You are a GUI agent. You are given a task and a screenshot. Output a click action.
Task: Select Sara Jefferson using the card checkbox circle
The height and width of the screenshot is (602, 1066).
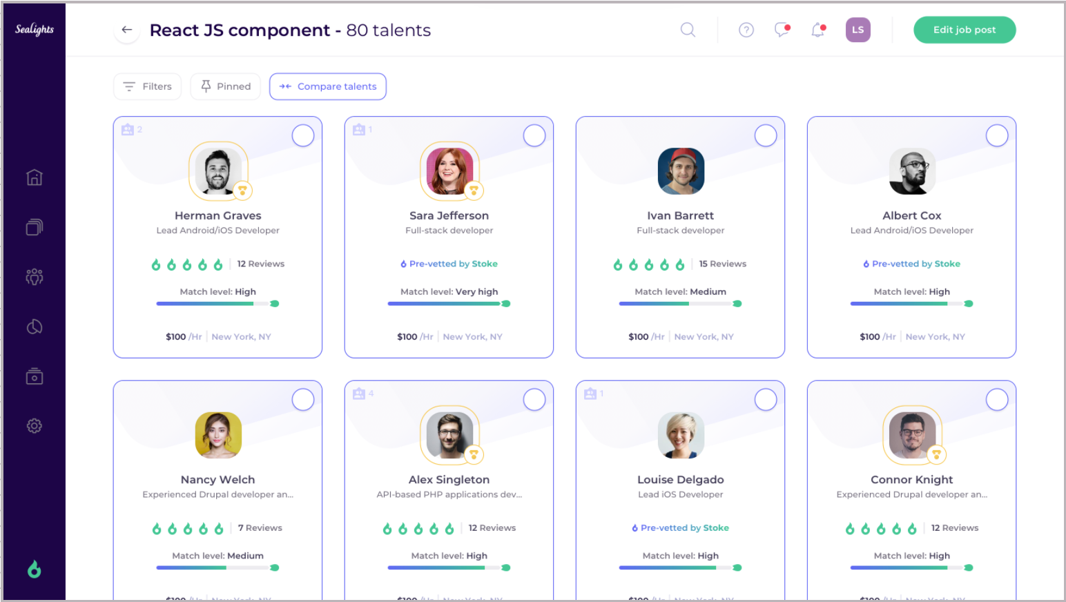tap(534, 135)
